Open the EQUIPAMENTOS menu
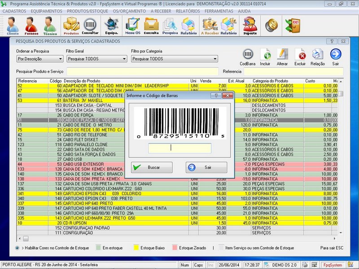Image resolution: width=359 pixels, height=269 pixels. [47, 11]
